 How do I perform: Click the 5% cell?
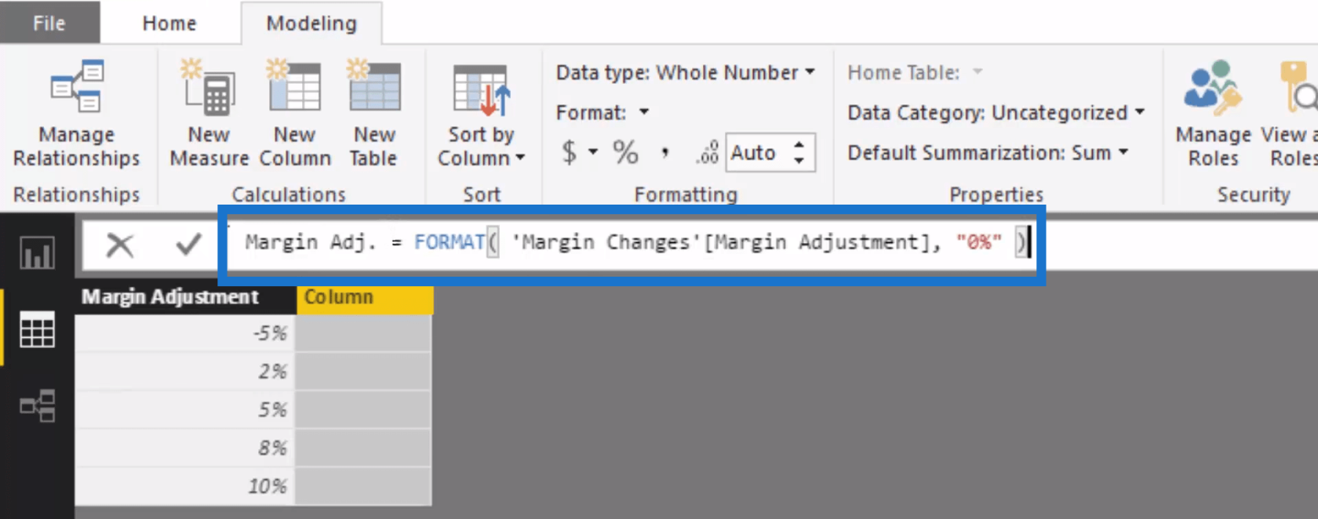click(184, 410)
